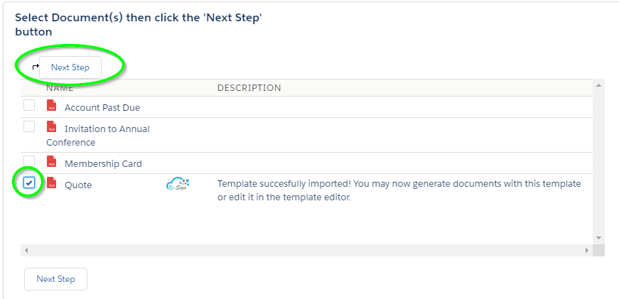Open the Membership Card document name
This screenshot has width=619, height=299.
click(x=103, y=163)
